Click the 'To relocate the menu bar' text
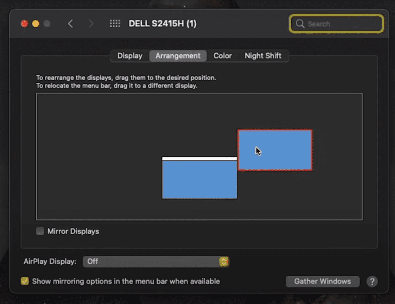This screenshot has height=304, width=395. [116, 86]
